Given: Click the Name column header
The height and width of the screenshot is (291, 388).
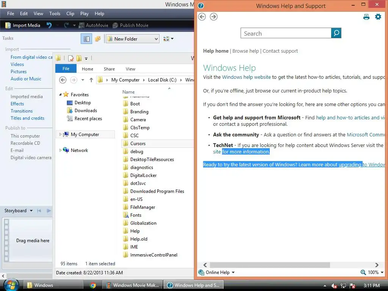Looking at the screenshot, I should tap(129, 92).
